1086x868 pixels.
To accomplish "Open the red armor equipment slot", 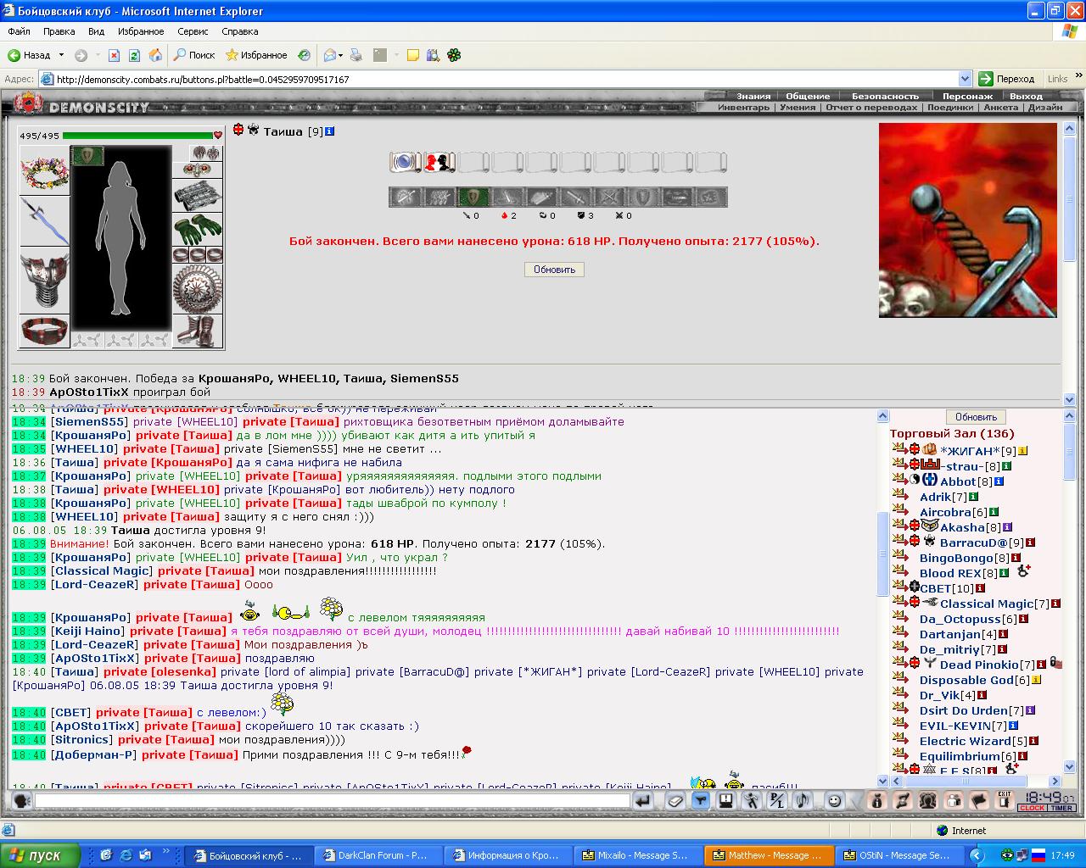I will tap(45, 281).
